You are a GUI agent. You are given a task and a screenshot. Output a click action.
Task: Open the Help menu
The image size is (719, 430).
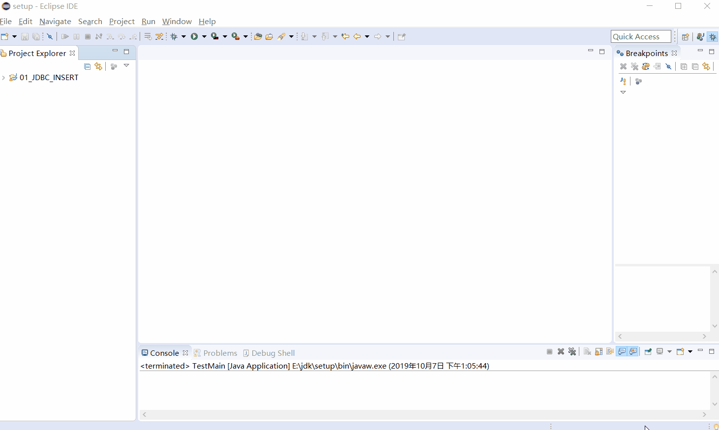(x=207, y=22)
